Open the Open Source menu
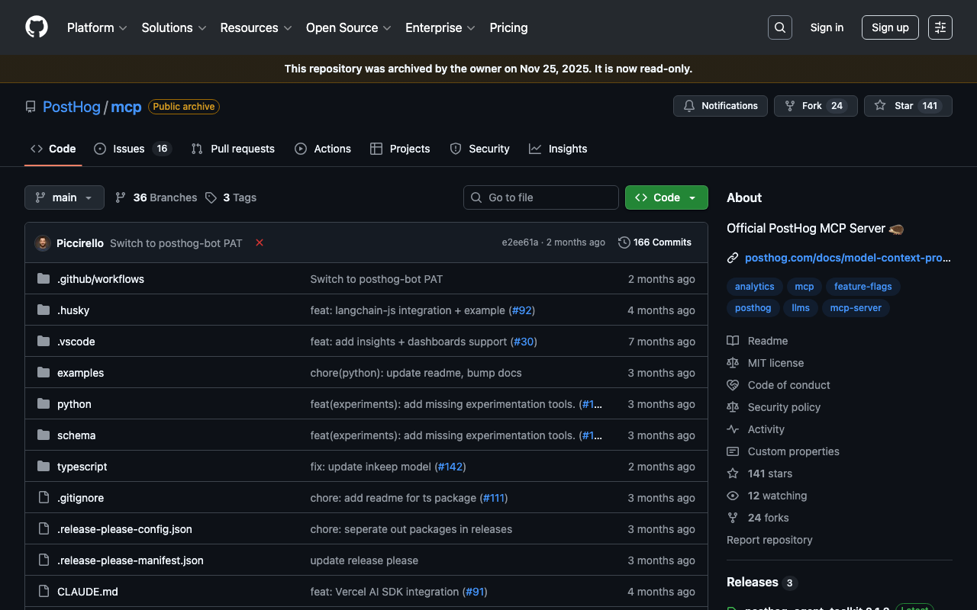Image resolution: width=977 pixels, height=610 pixels. tap(348, 27)
